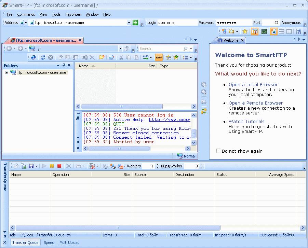Screen dimensions: 308x248
Task: Open the Favorites star icon
Action: click(245, 31)
